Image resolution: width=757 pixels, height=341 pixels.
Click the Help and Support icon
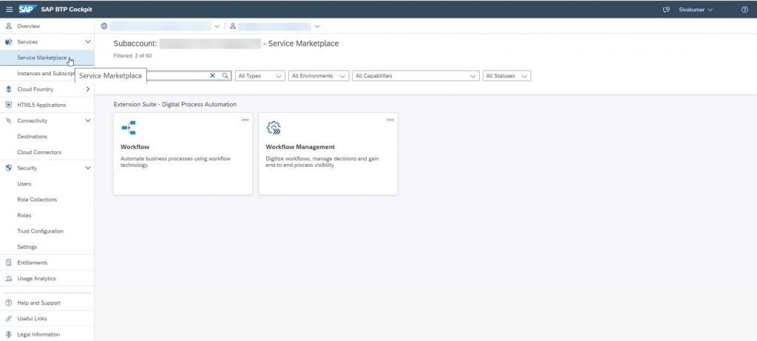pyautogui.click(x=8, y=303)
